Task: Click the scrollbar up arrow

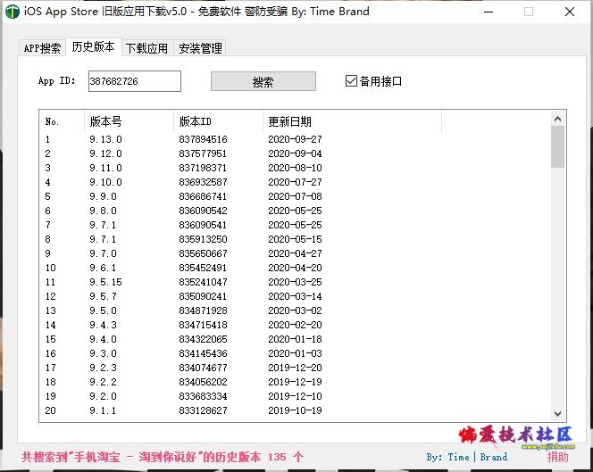Action: coord(557,119)
